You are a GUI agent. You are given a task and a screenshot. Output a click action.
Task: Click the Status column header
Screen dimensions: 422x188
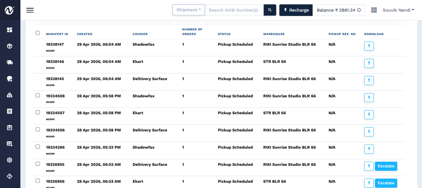(224, 34)
